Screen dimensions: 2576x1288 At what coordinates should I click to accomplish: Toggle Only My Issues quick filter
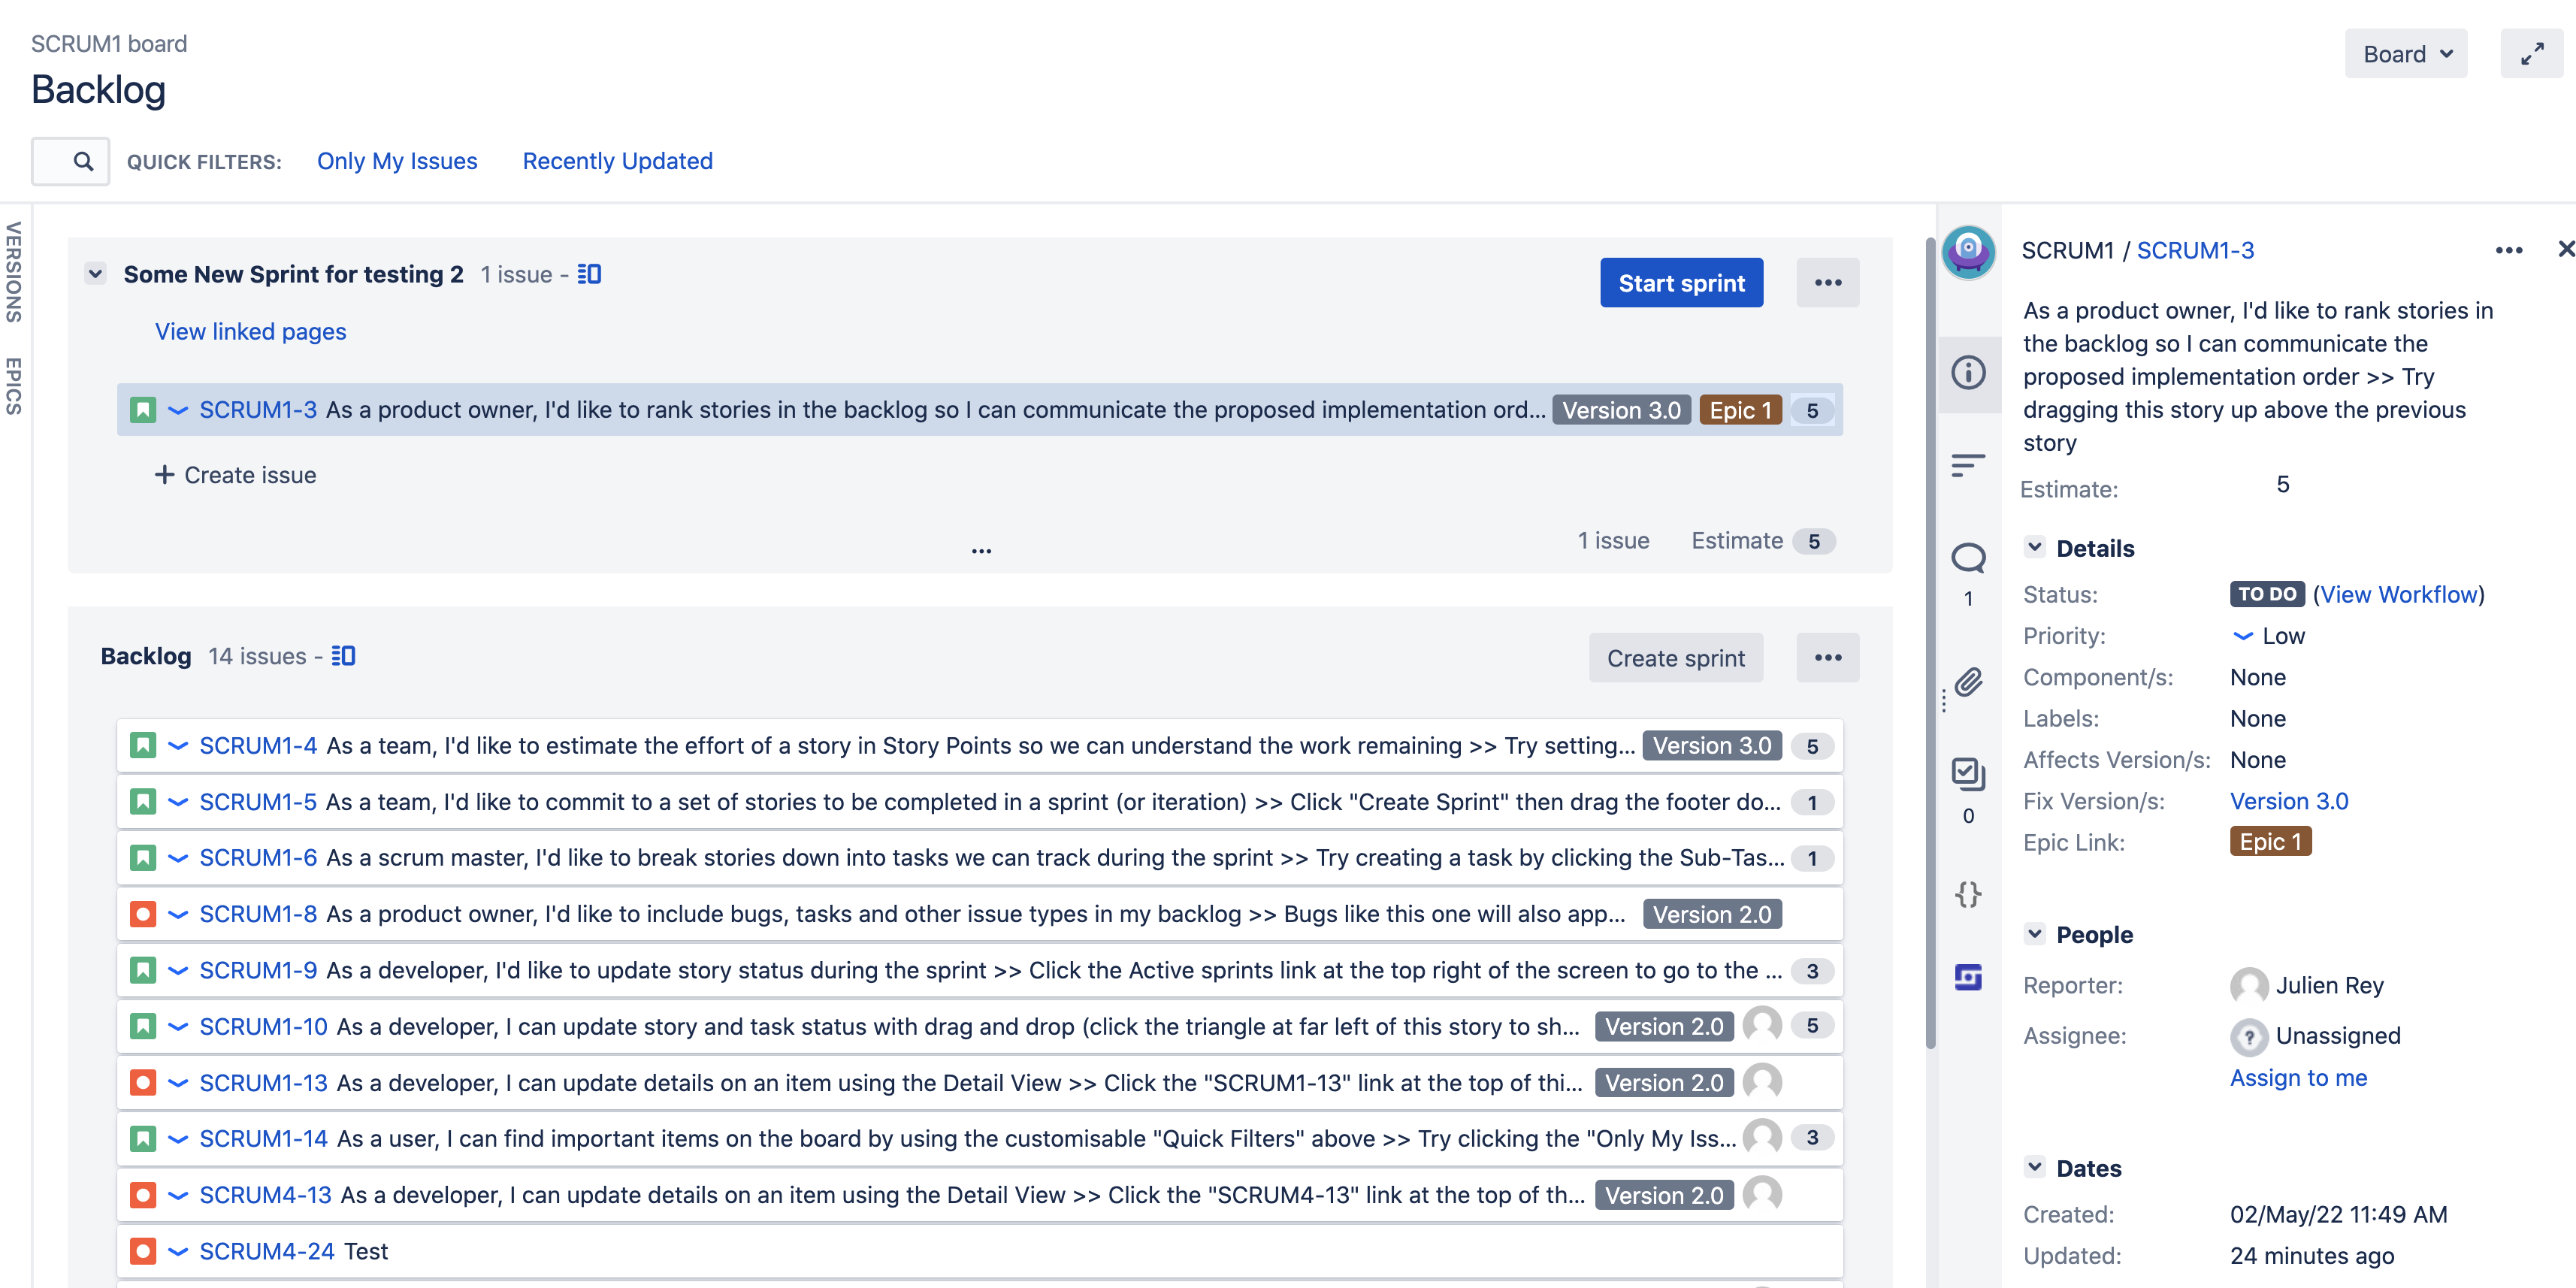(x=397, y=161)
